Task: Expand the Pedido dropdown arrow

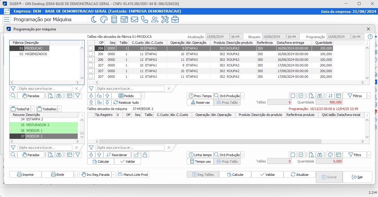Action: pos(143,96)
